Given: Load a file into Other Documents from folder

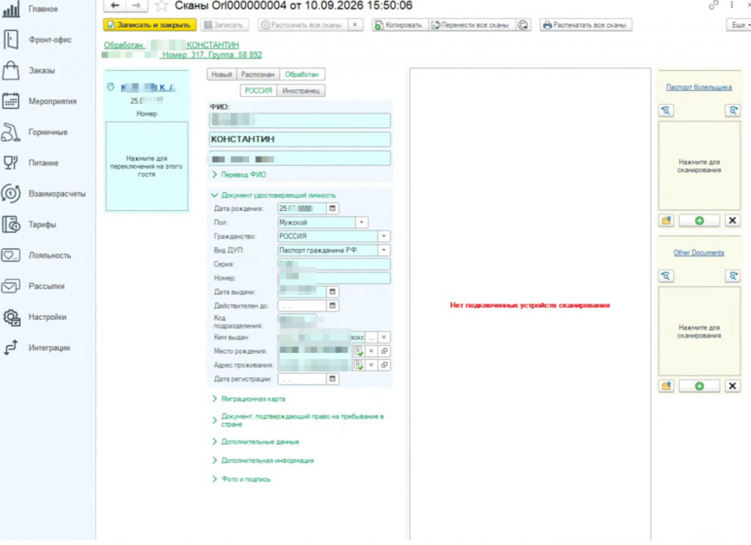Looking at the screenshot, I should click(666, 386).
